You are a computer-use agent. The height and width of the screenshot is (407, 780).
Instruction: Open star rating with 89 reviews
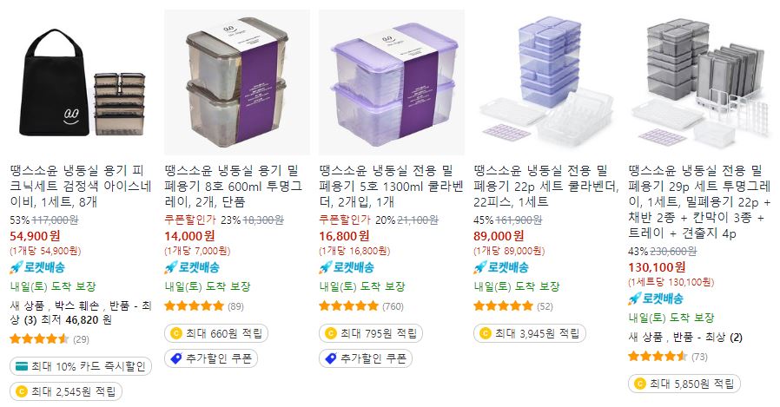pyautogui.click(x=204, y=306)
